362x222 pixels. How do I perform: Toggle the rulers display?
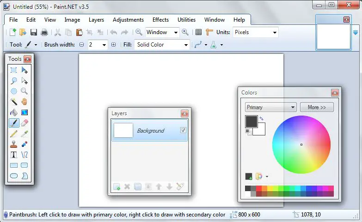coord(209,32)
